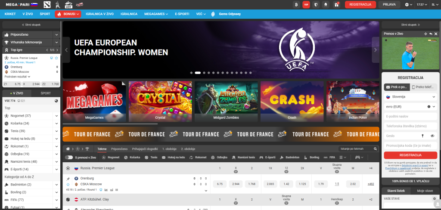
Task: Favorite Russia Premier League in Top igre
Action: coord(56,58)
